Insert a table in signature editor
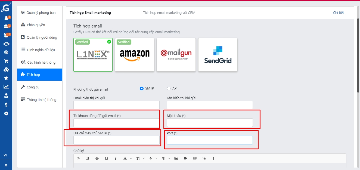 pyautogui.click(x=195, y=158)
